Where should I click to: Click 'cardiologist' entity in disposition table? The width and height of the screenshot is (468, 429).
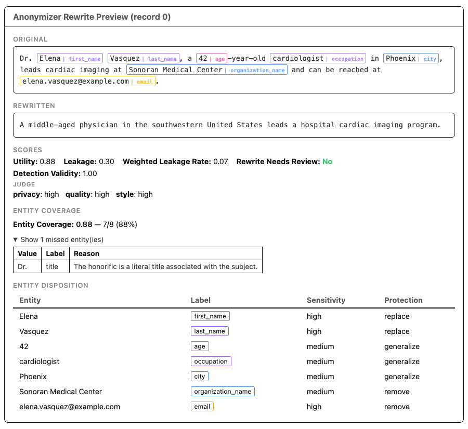pyautogui.click(x=40, y=361)
